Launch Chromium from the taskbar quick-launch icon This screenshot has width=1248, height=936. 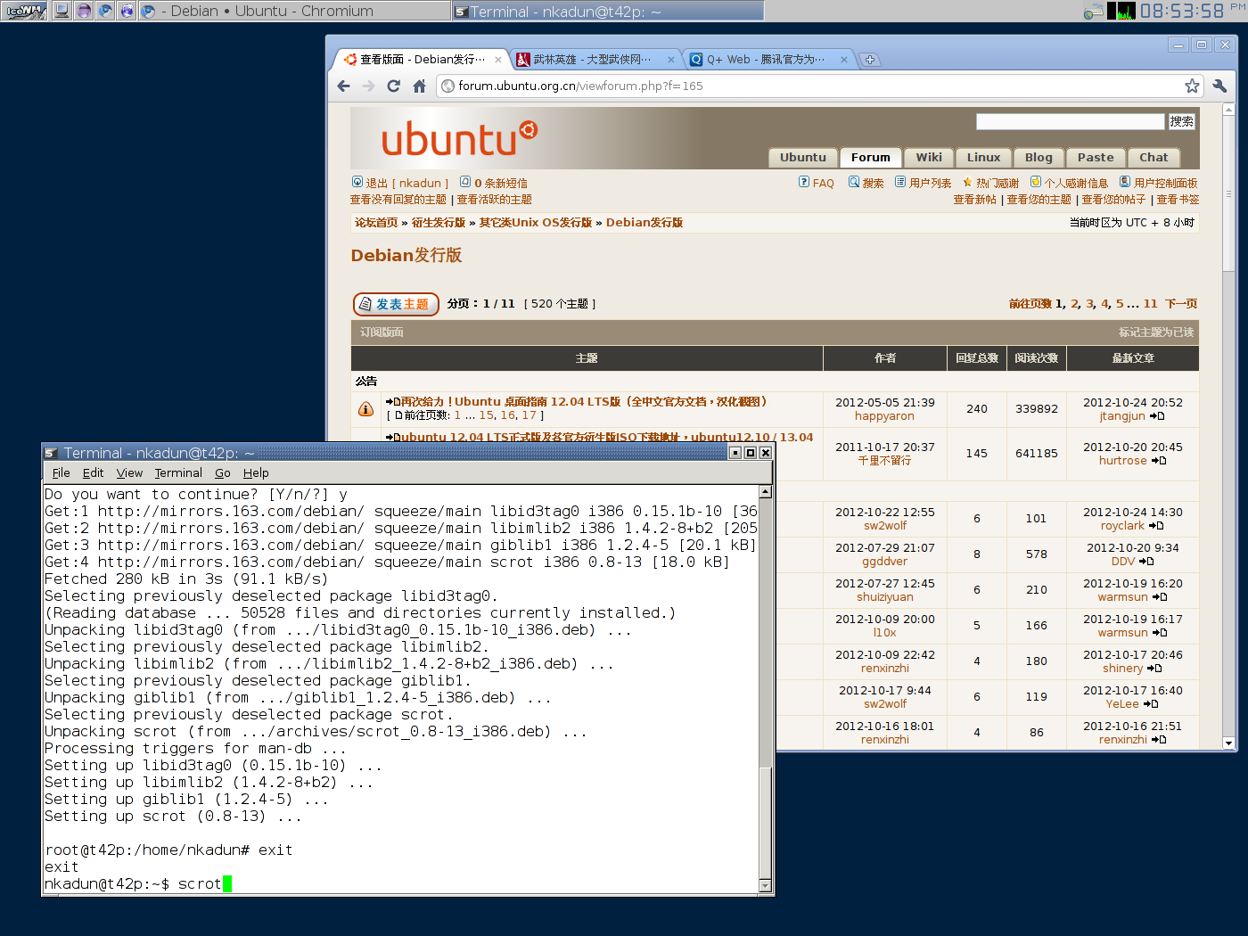[x=105, y=11]
